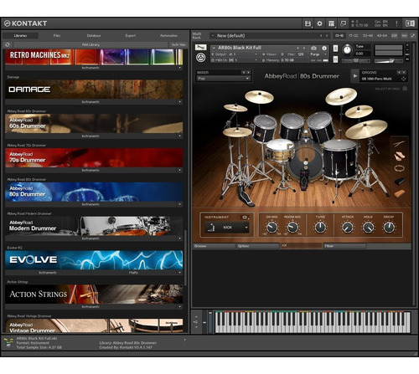
Task: Toggle Instr Nav button in browser
Action: pos(178,44)
